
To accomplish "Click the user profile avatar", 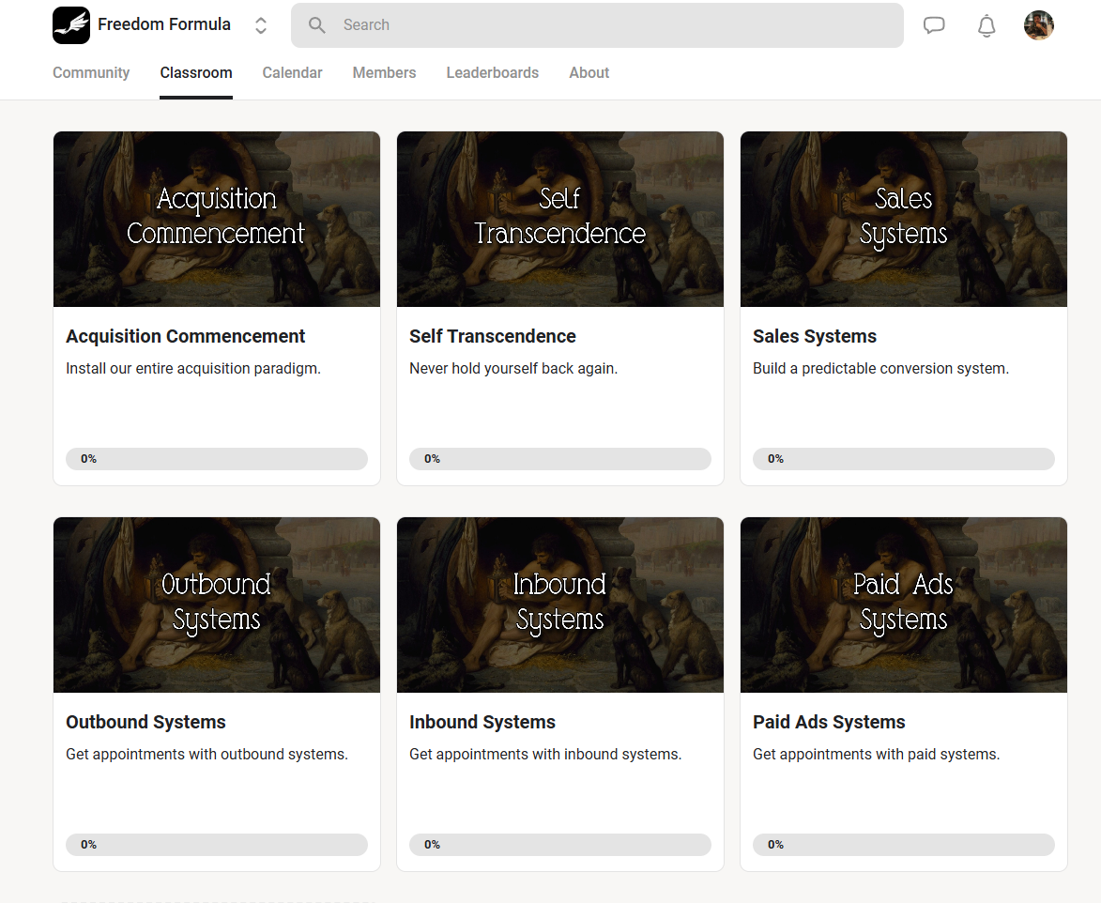I will [1038, 25].
